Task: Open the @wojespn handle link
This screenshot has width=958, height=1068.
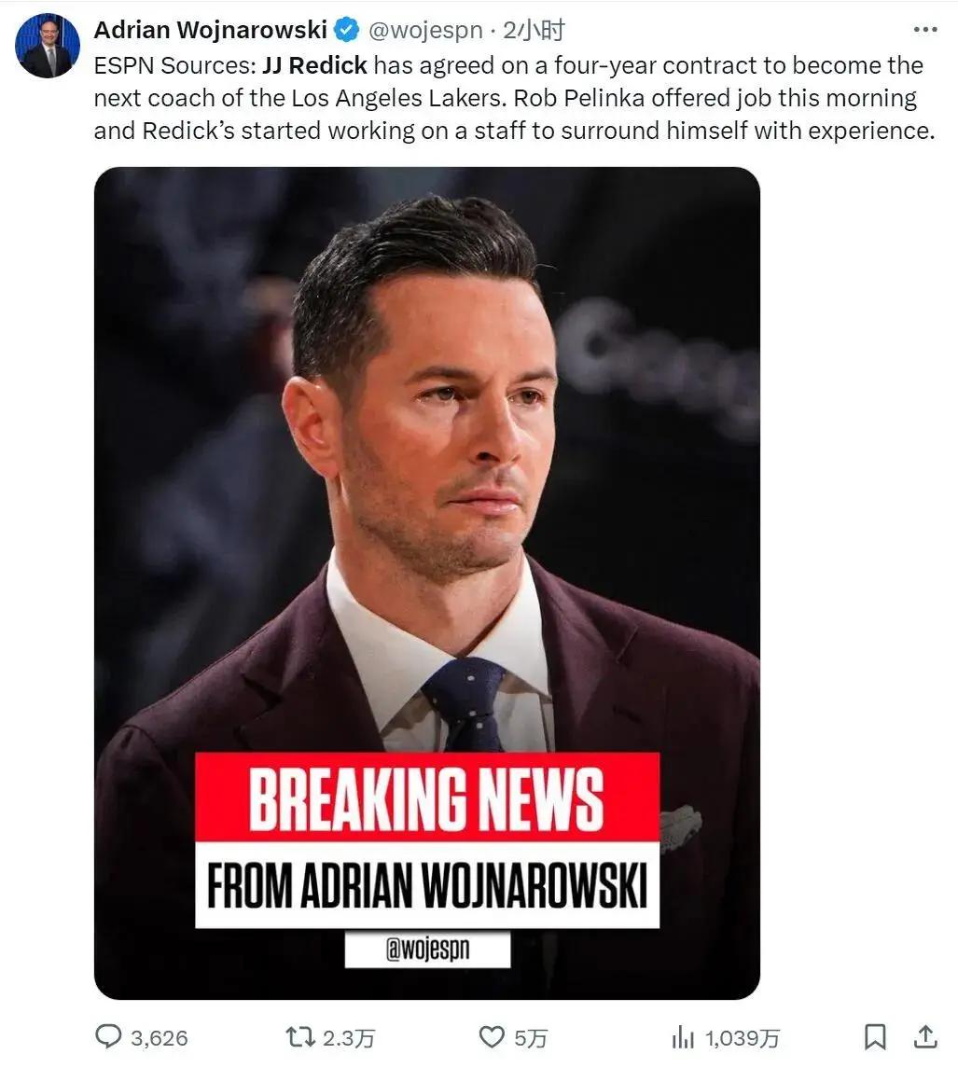Action: tap(425, 30)
